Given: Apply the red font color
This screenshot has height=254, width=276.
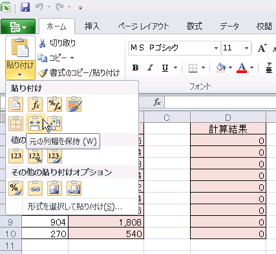Looking at the screenshot, I should click(x=242, y=68).
